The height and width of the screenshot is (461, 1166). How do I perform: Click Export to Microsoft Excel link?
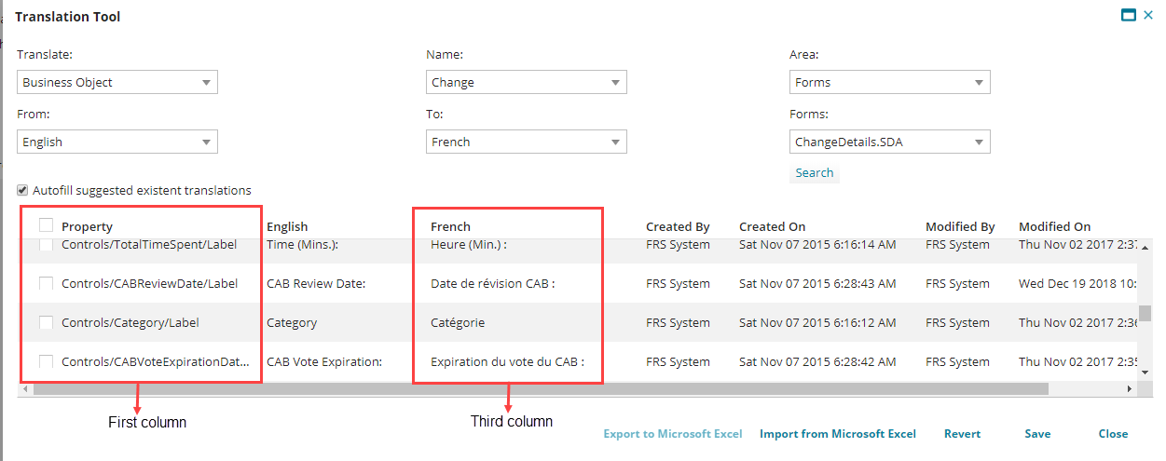672,434
